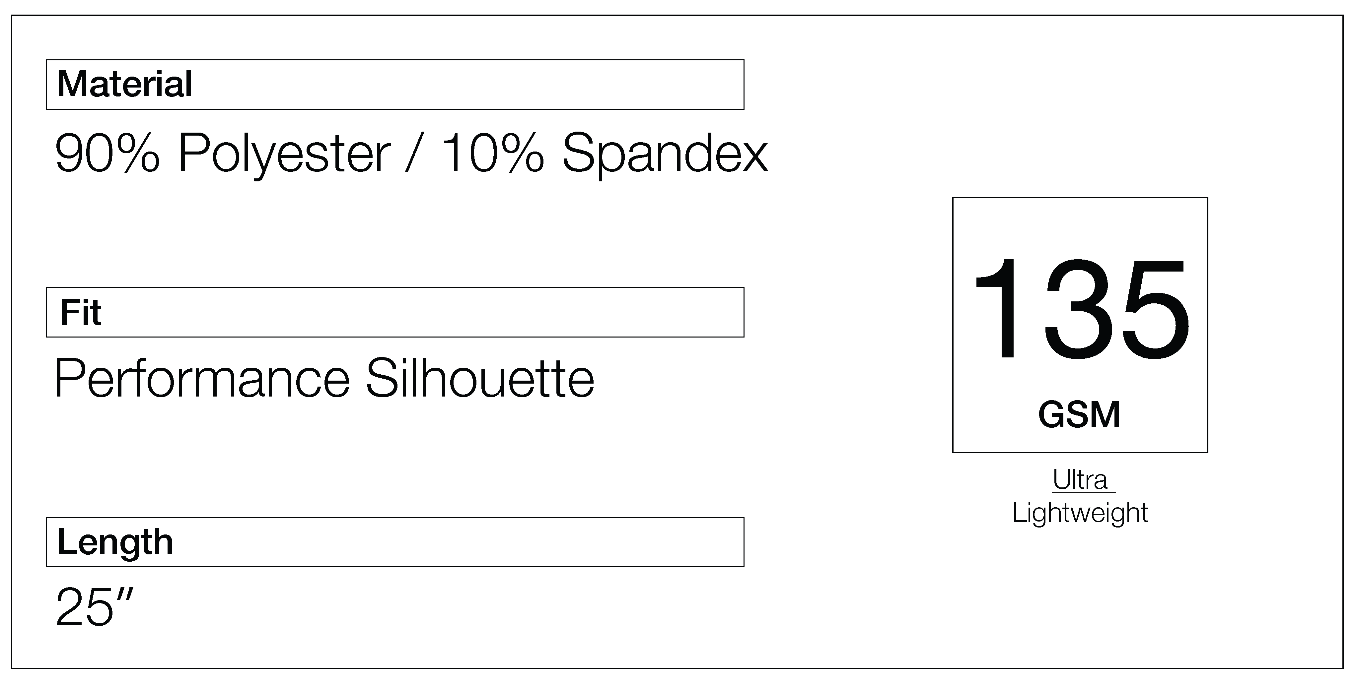1355x684 pixels.
Task: Click the "Length" heading label
Action: (x=115, y=542)
